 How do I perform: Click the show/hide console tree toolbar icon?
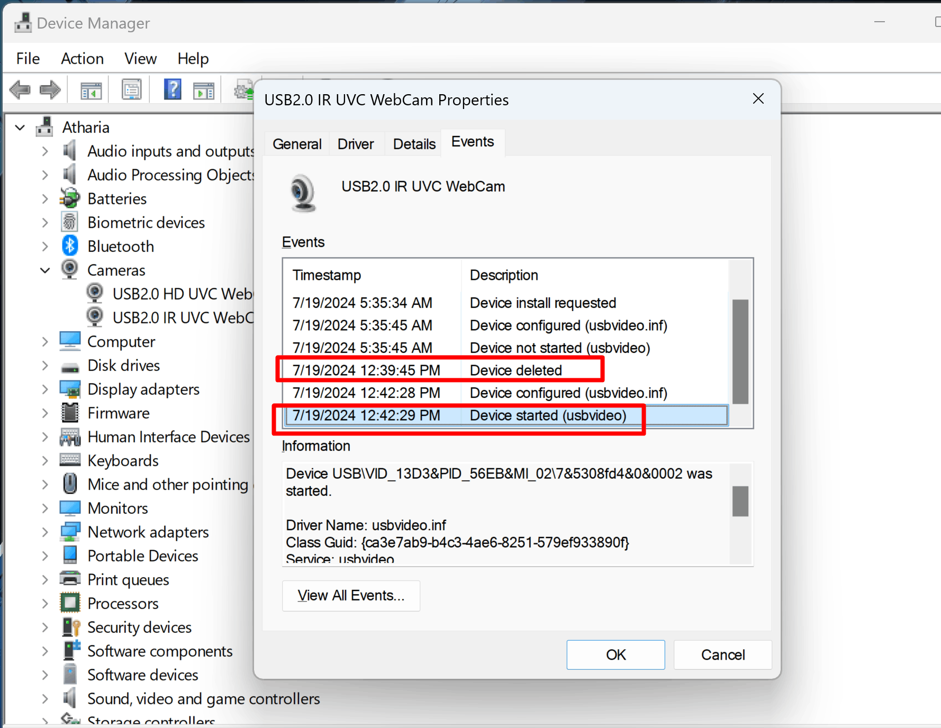pyautogui.click(x=91, y=90)
